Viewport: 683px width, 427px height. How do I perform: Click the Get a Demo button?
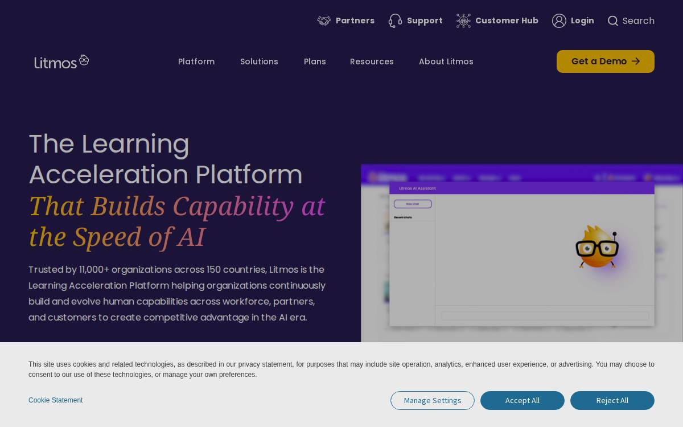606,61
